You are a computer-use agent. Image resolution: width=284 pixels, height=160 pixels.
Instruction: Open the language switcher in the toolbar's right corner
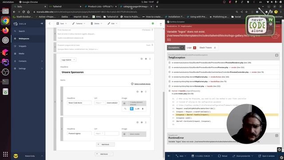[161, 24]
